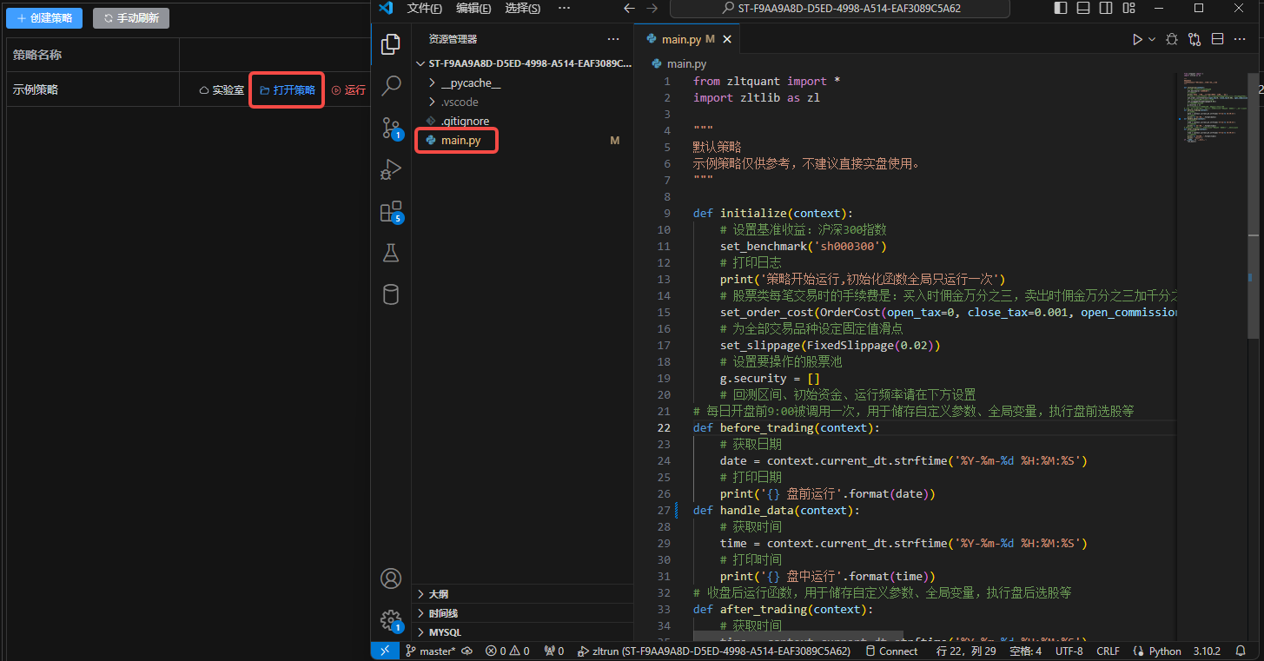Image resolution: width=1264 pixels, height=661 pixels.
Task: Click the 3.10.2 interpreter version
Action: (x=1207, y=651)
